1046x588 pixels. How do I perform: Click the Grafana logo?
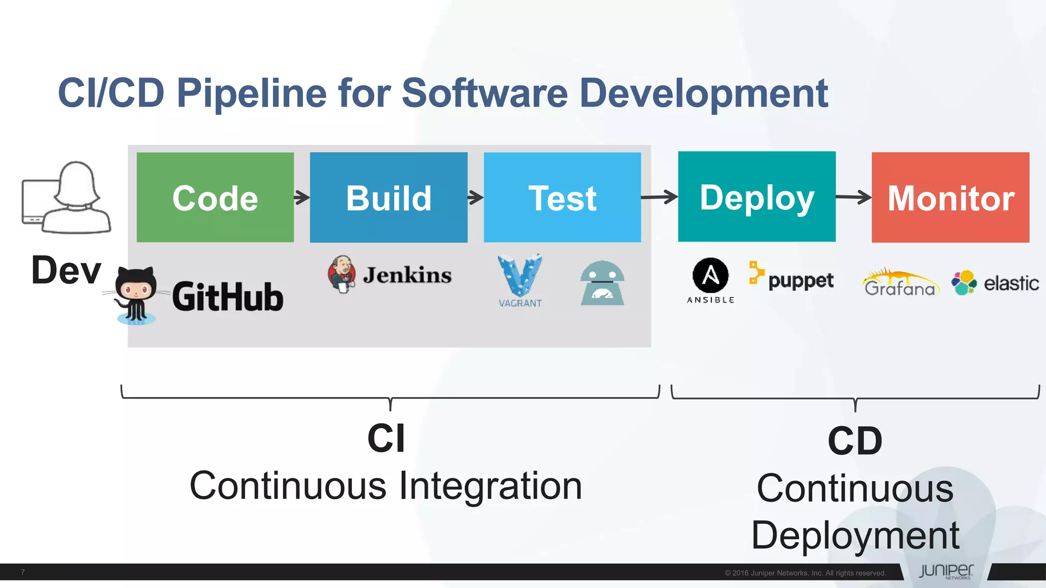pos(901,282)
